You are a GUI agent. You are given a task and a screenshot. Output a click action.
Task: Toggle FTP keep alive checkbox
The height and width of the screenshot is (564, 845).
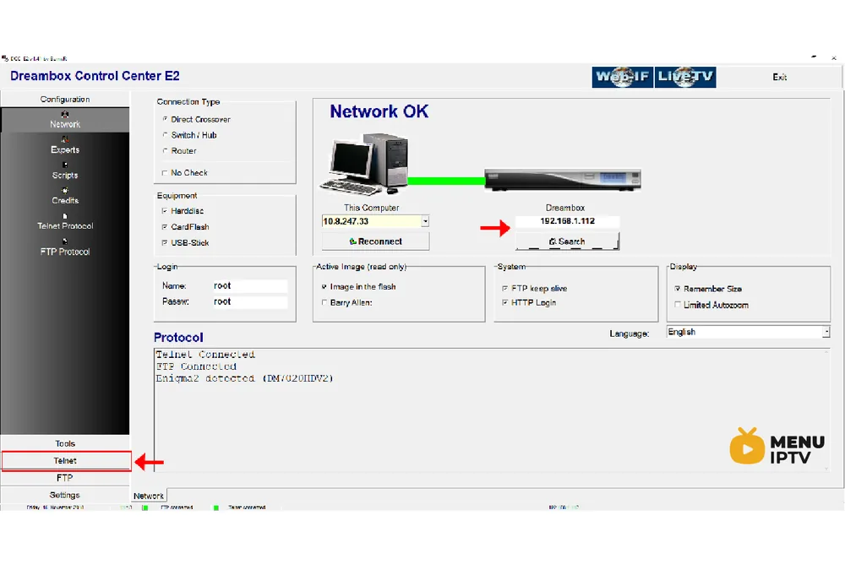[505, 288]
